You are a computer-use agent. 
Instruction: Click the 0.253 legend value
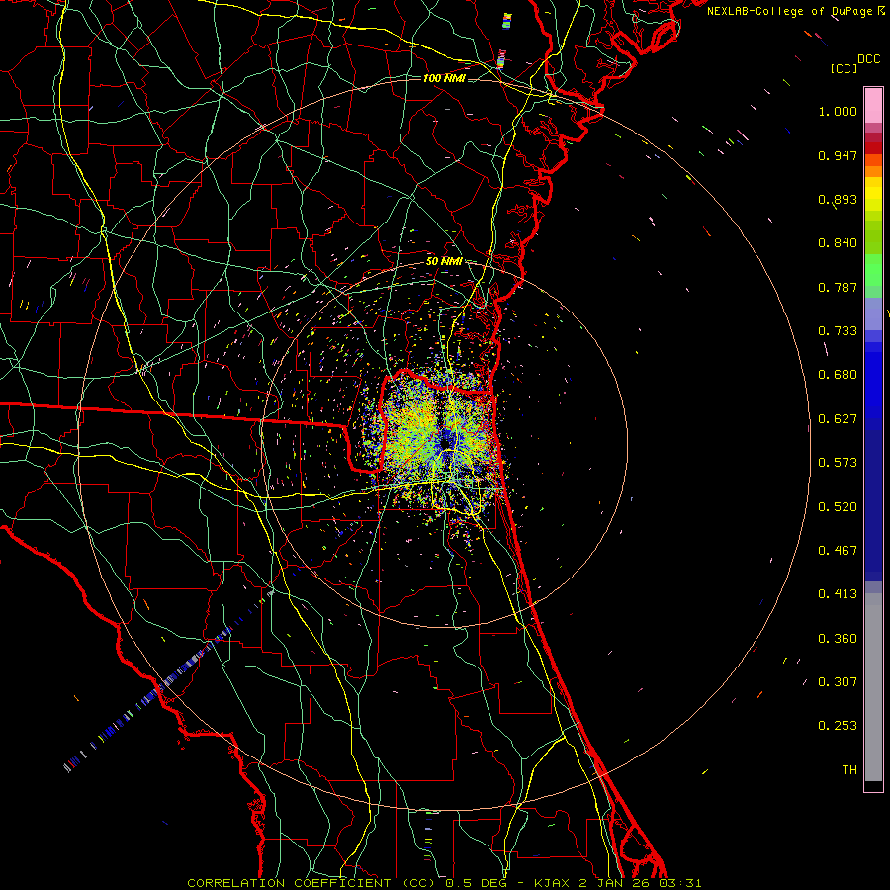coord(838,726)
